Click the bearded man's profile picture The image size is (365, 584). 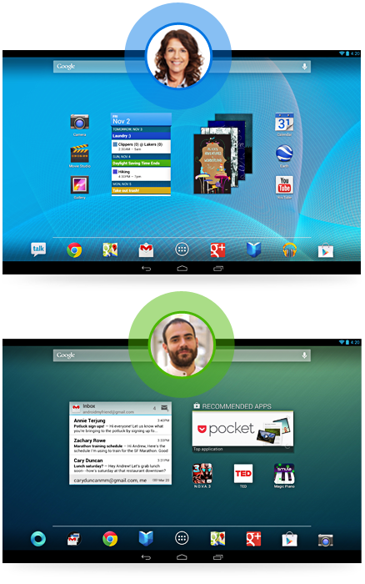182,345
